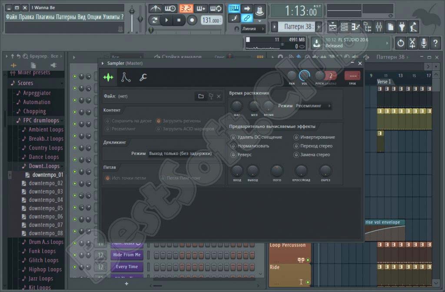
Task: Click the Hide From Me channel button
Action: click(126, 255)
